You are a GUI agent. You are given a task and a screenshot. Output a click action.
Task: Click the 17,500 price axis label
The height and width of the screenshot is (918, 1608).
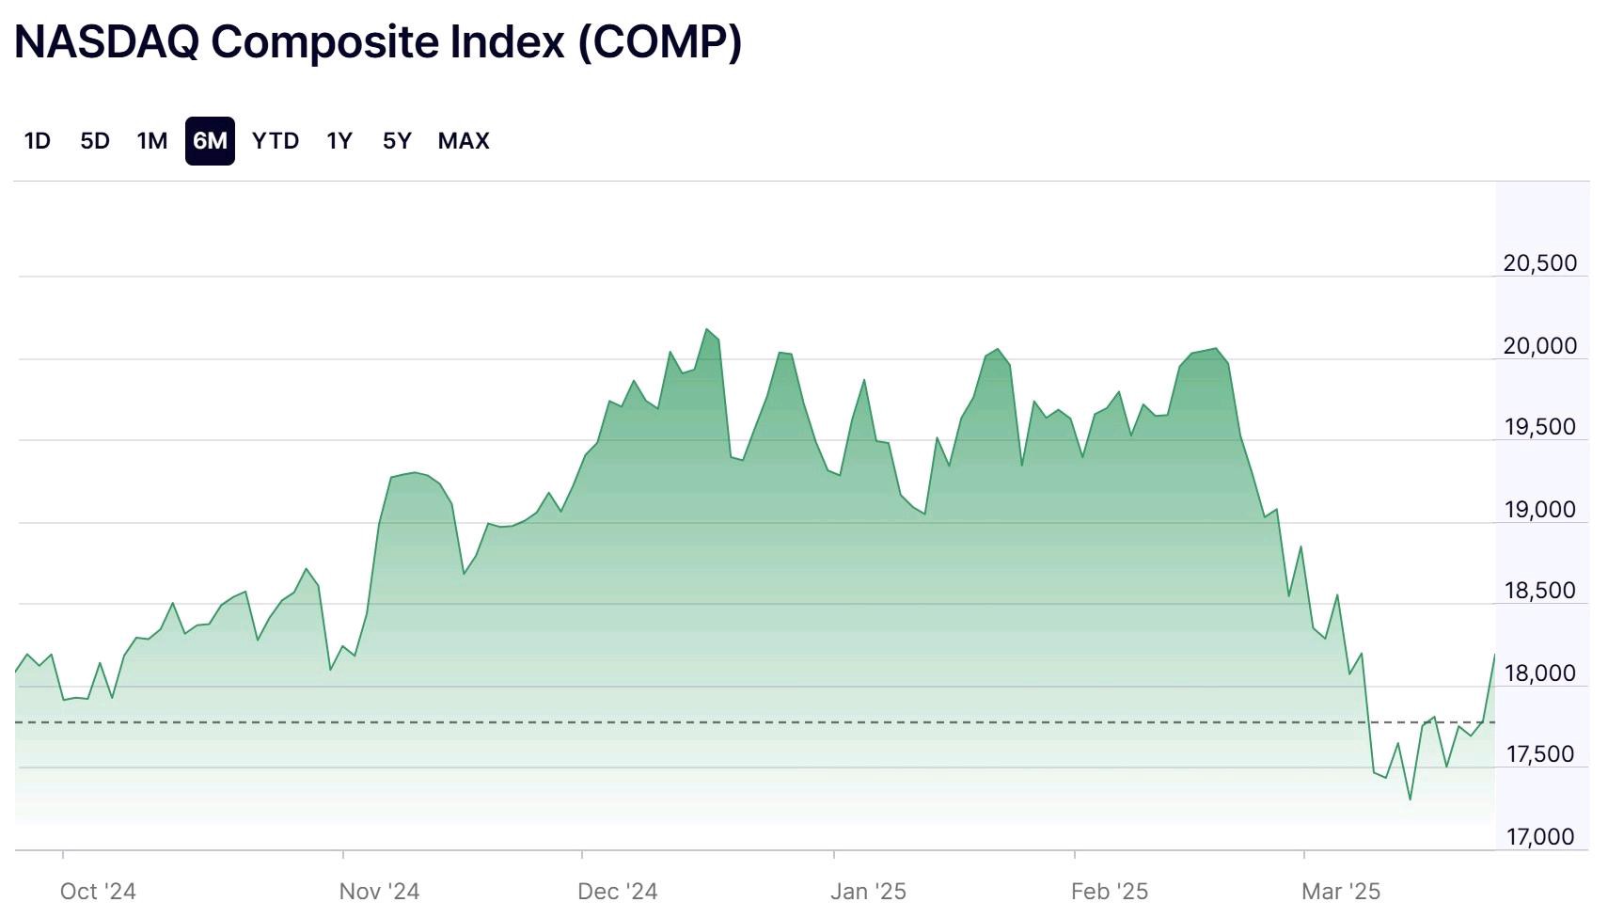click(x=1540, y=754)
